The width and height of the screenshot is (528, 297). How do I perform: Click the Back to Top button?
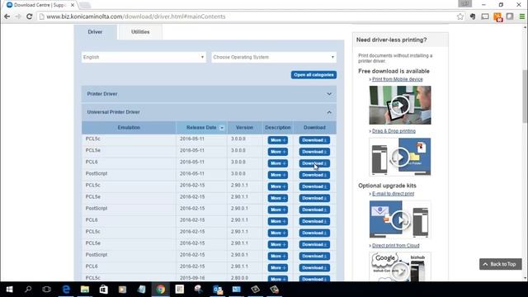(x=501, y=264)
